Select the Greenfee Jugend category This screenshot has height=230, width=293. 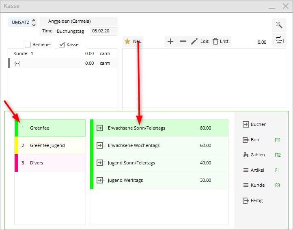click(50, 145)
